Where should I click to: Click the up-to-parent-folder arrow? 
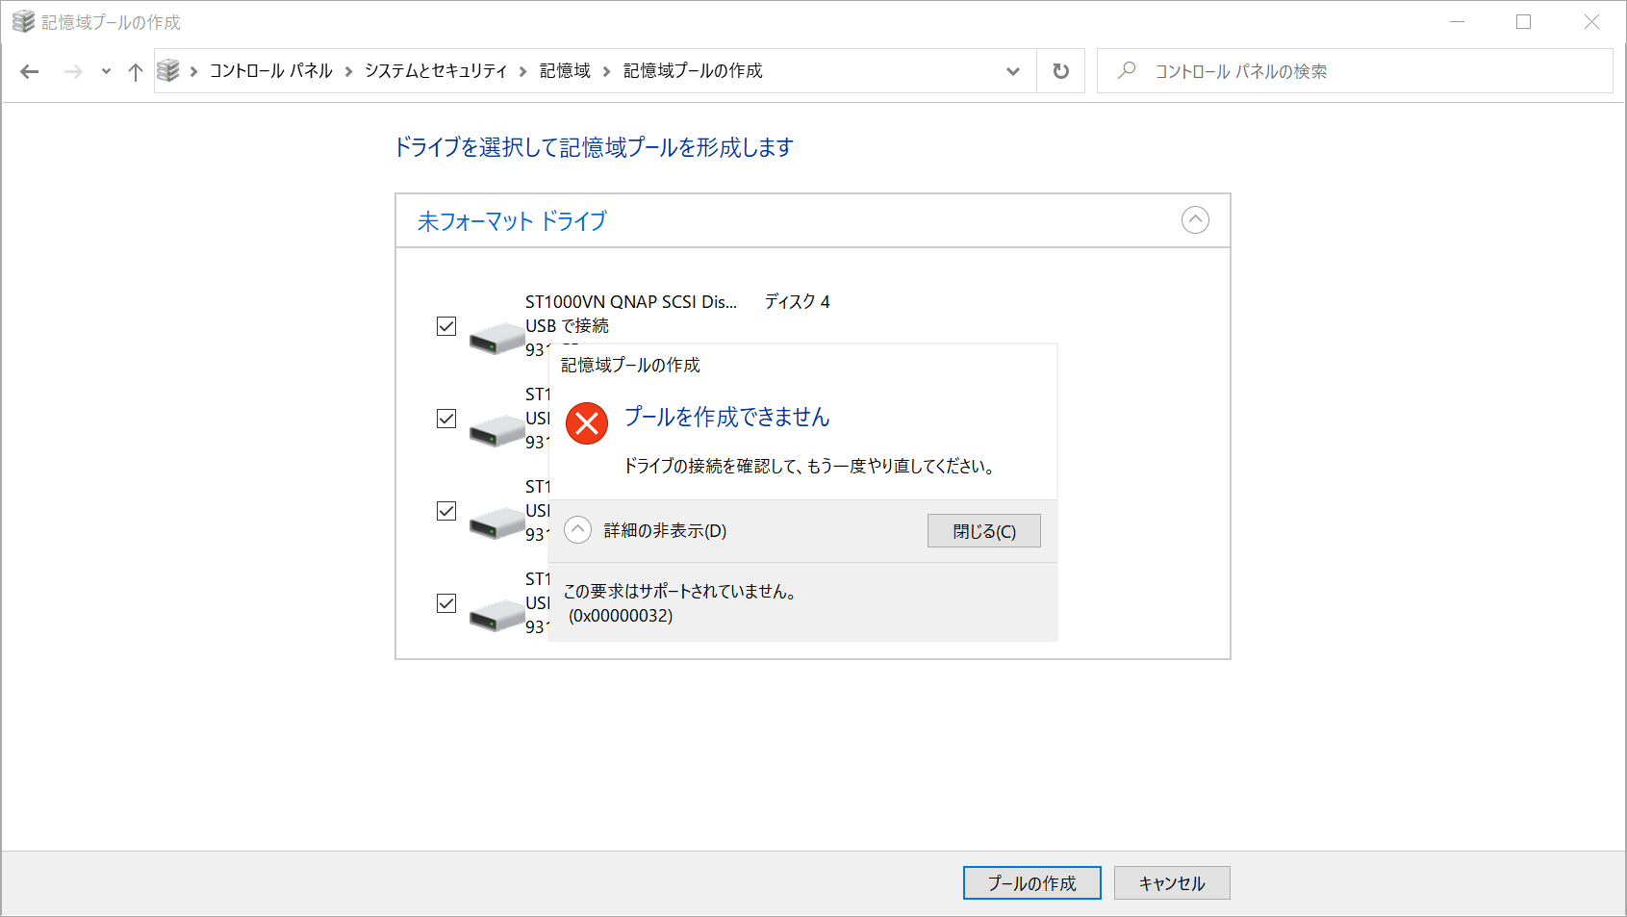click(135, 70)
